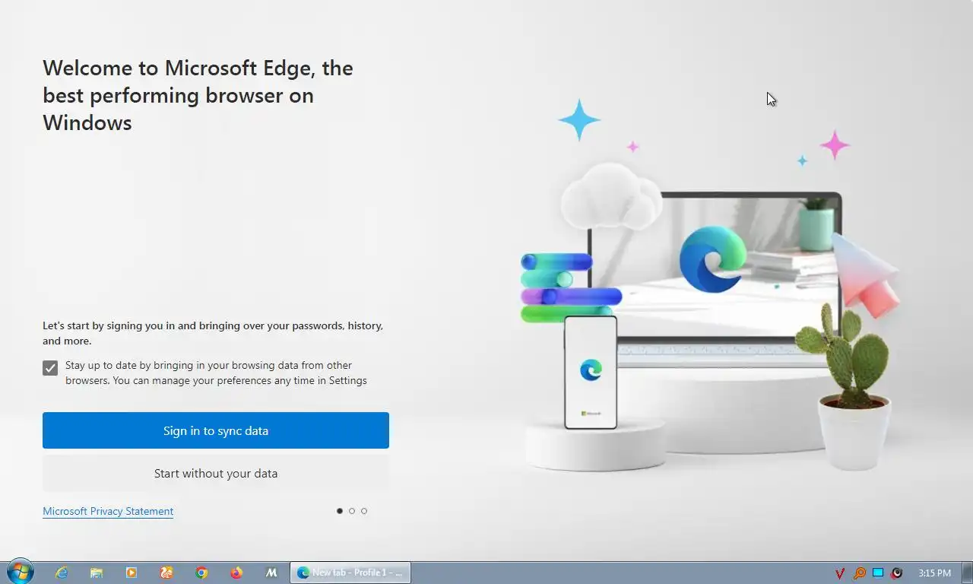Launch UC Browser squirrel icon in taskbar
973x584 pixels.
coord(166,573)
